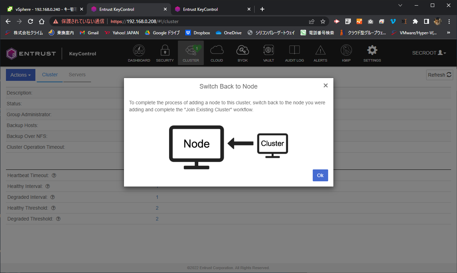Close the vSphere browser tab
This screenshot has width=457, height=273.
click(x=82, y=9)
